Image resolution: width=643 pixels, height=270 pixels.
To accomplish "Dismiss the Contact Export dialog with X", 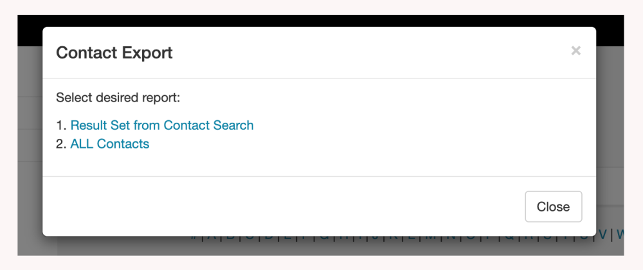I will [x=575, y=51].
